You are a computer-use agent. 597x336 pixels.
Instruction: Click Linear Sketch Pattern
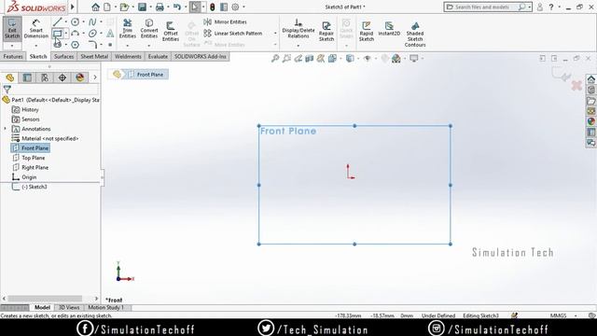coord(233,34)
